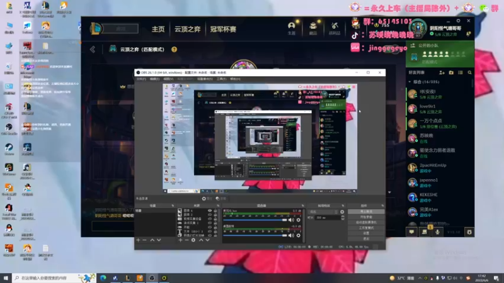
Task: Set volume slider of first mixer channel
Action: click(255, 220)
